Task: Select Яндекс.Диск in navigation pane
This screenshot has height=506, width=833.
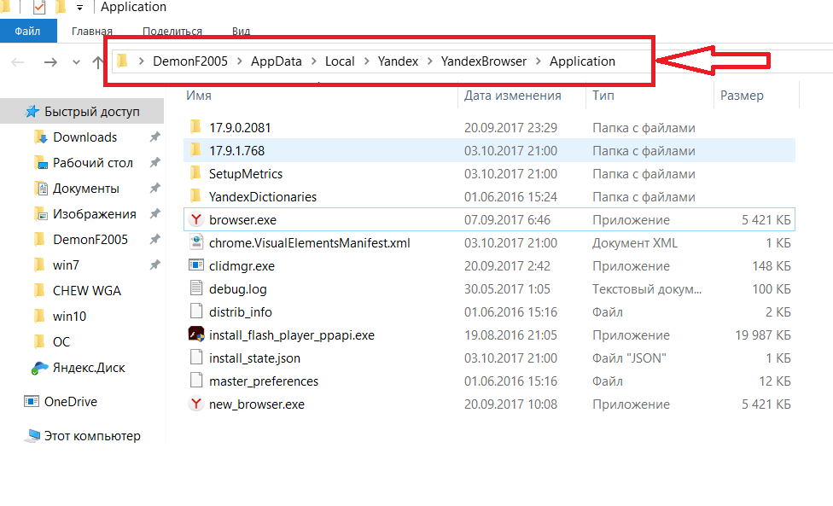Action: [89, 368]
